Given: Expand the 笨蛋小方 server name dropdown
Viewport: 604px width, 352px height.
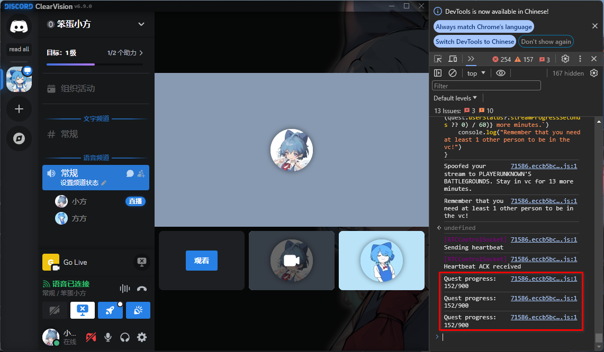Looking at the screenshot, I should click(x=141, y=24).
